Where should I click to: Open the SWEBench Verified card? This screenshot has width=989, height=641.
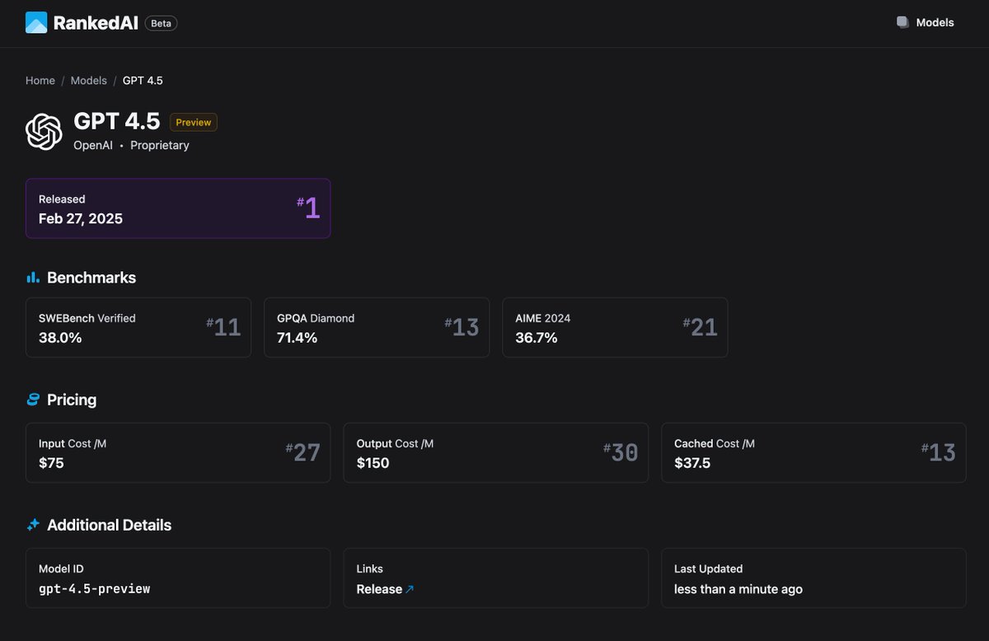coord(138,327)
